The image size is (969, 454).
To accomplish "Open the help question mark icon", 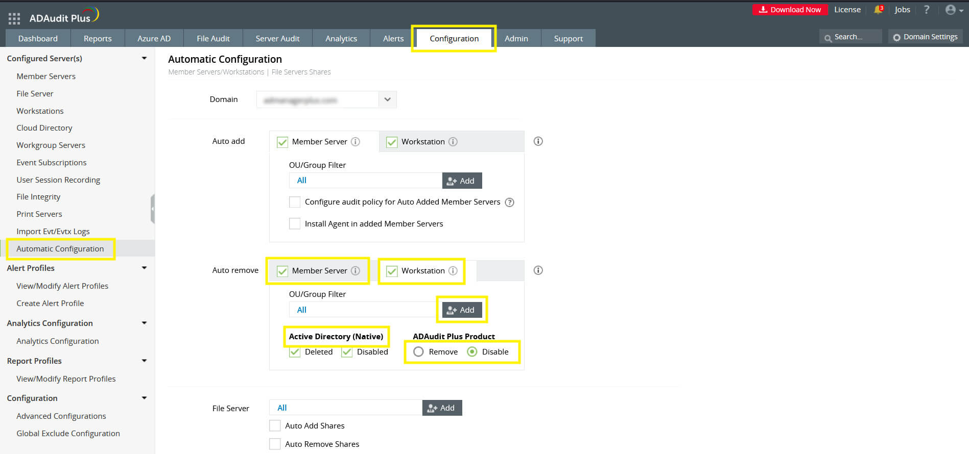I will 927,10.
